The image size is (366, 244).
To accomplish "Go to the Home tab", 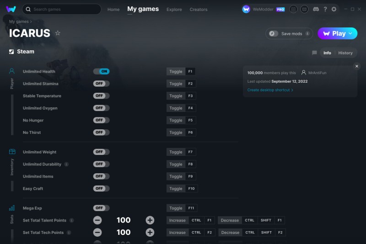I will 113,9.
